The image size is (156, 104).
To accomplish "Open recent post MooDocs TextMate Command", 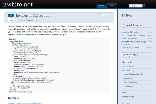I will pos(133,35).
